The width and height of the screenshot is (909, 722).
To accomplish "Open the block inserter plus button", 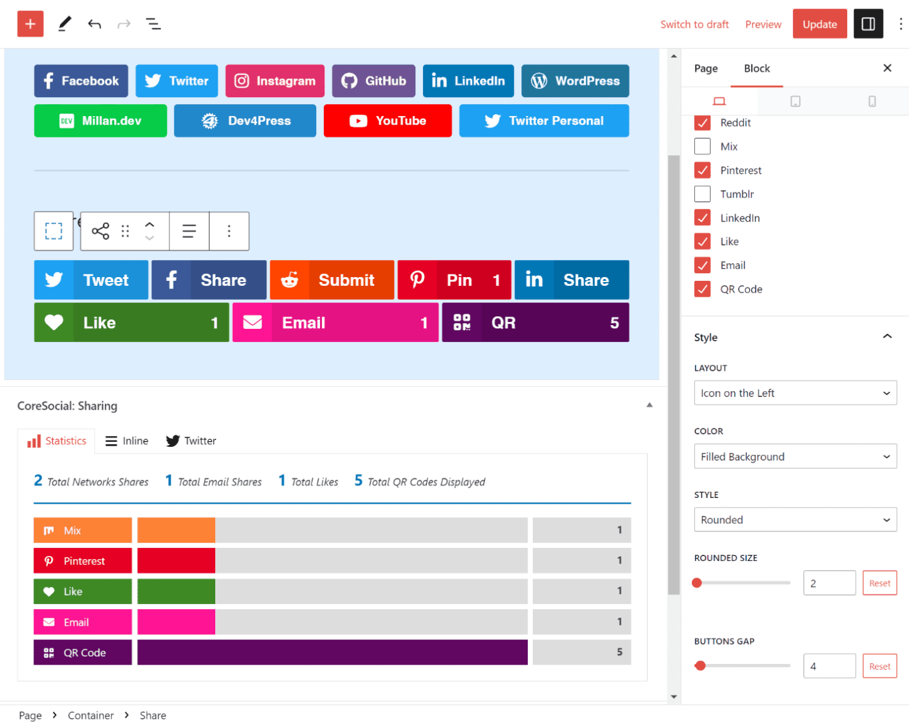I will (30, 24).
